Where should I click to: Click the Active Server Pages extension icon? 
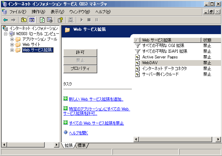coord(138,57)
